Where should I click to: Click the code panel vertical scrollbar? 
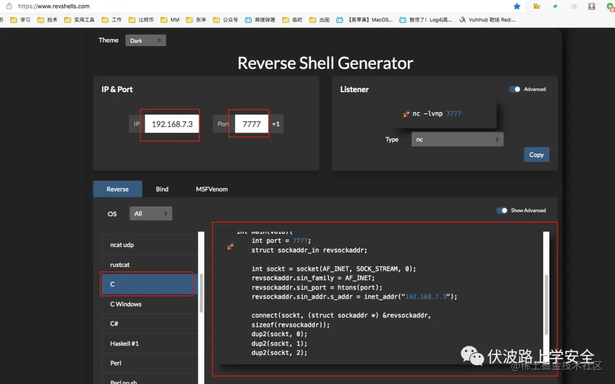pos(546,305)
